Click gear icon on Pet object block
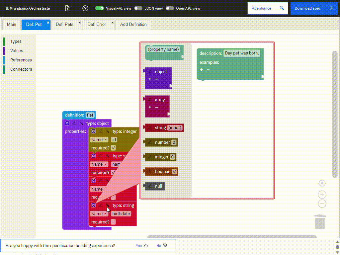Viewport: 340px width, 255px height. (67, 123)
